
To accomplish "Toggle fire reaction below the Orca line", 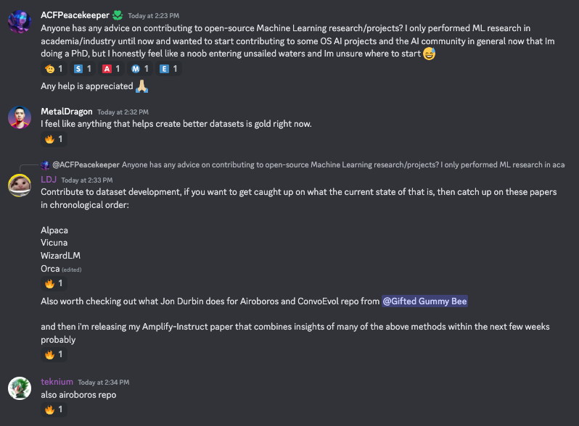I will pyautogui.click(x=54, y=283).
